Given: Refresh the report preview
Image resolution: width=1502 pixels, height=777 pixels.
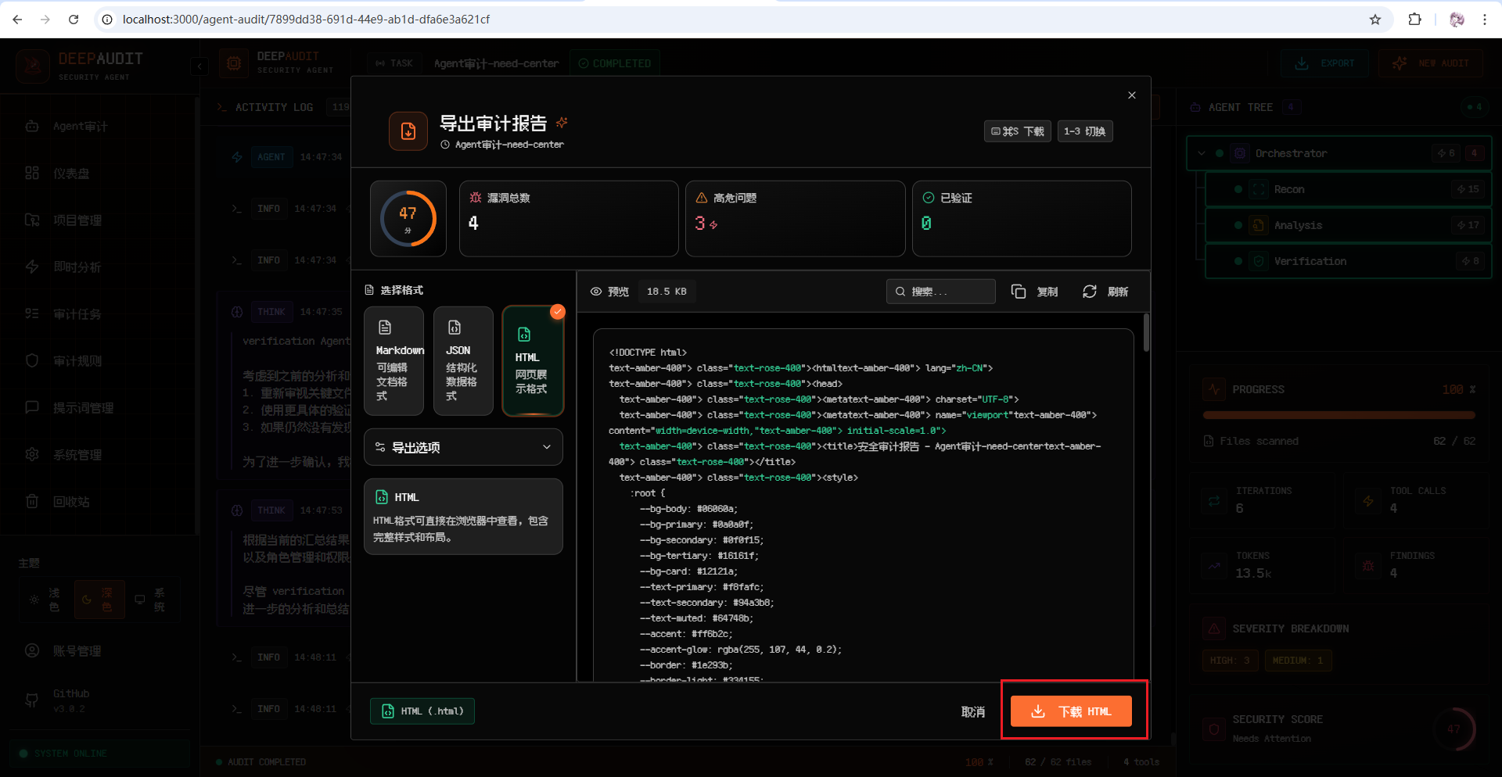Looking at the screenshot, I should click(x=1105, y=292).
